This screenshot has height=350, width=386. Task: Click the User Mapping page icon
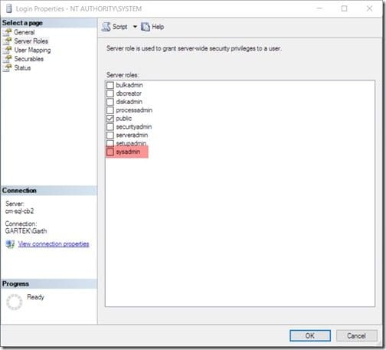(8, 50)
